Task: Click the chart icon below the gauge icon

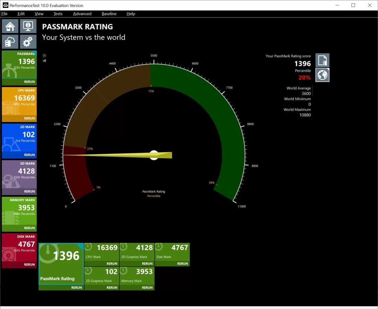Action: click(x=44, y=61)
